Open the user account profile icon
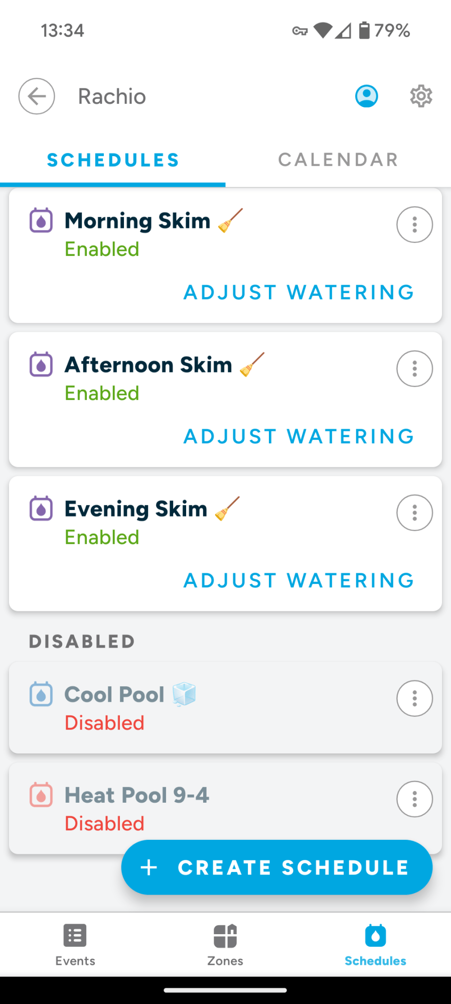 (x=367, y=96)
